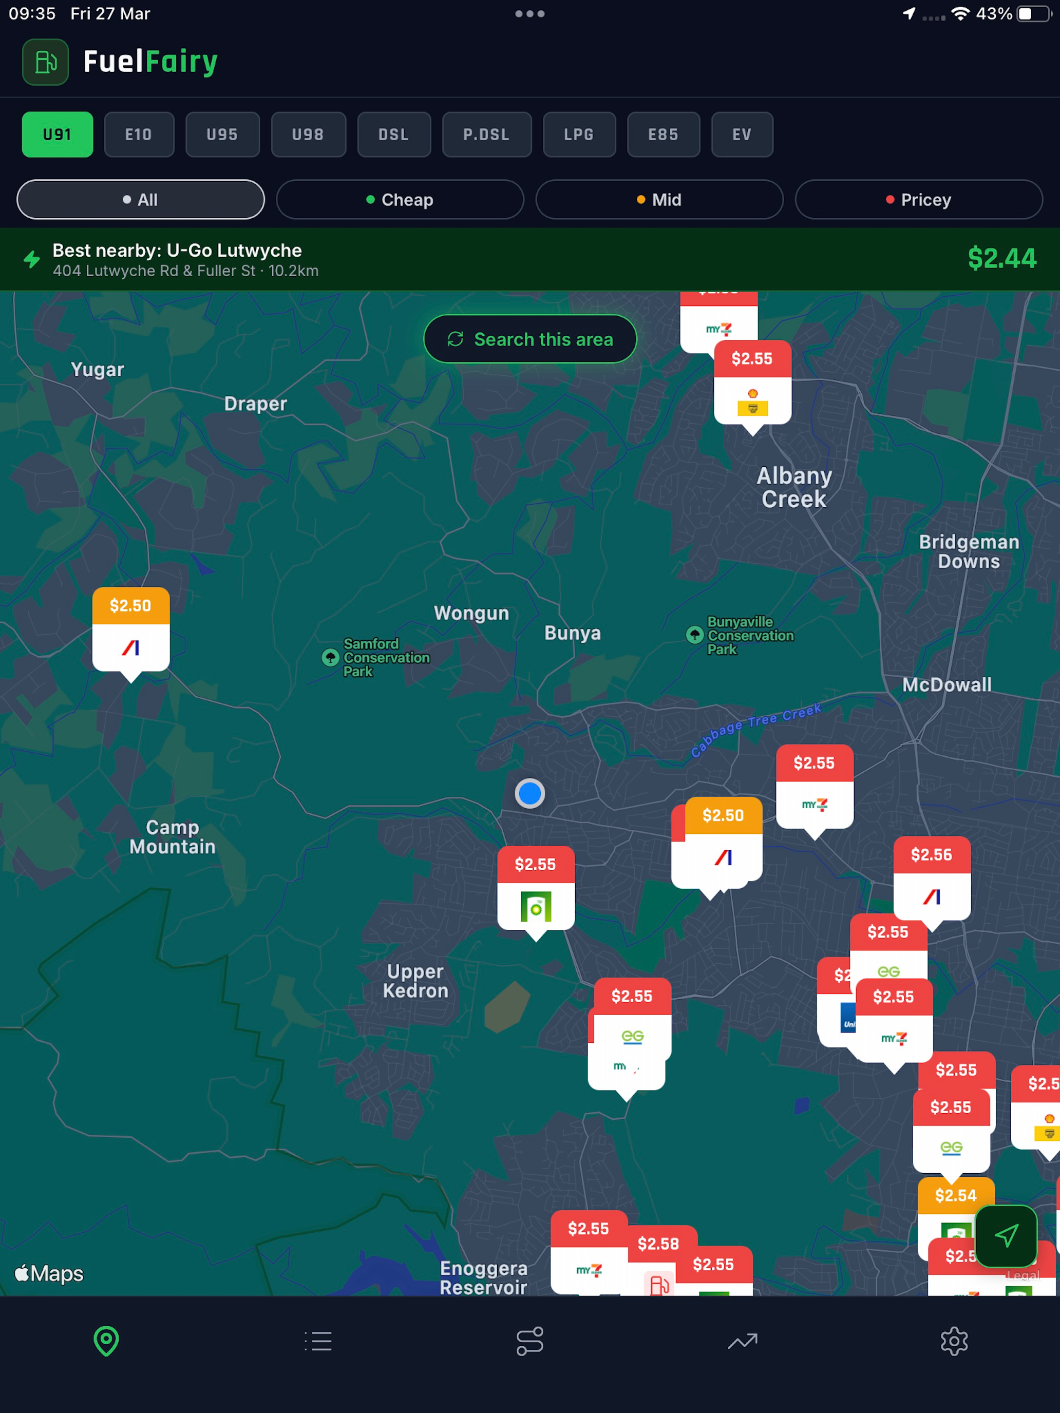Image resolution: width=1060 pixels, height=1413 pixels.
Task: Tap Search this area button
Action: 529,339
